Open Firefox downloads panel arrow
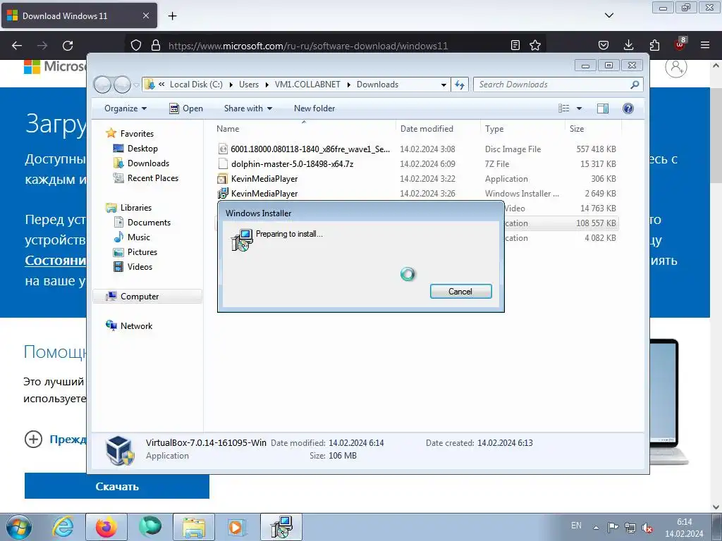722x541 pixels. pyautogui.click(x=628, y=45)
